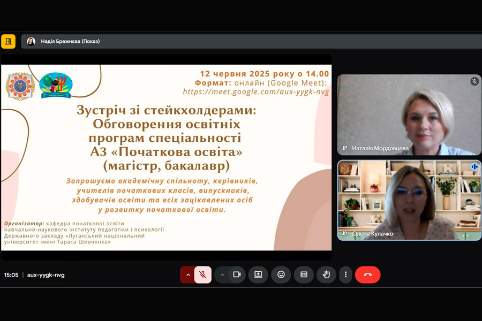Click Наталія Мордовцева name label
This screenshot has height=321, width=482.
click(380, 148)
